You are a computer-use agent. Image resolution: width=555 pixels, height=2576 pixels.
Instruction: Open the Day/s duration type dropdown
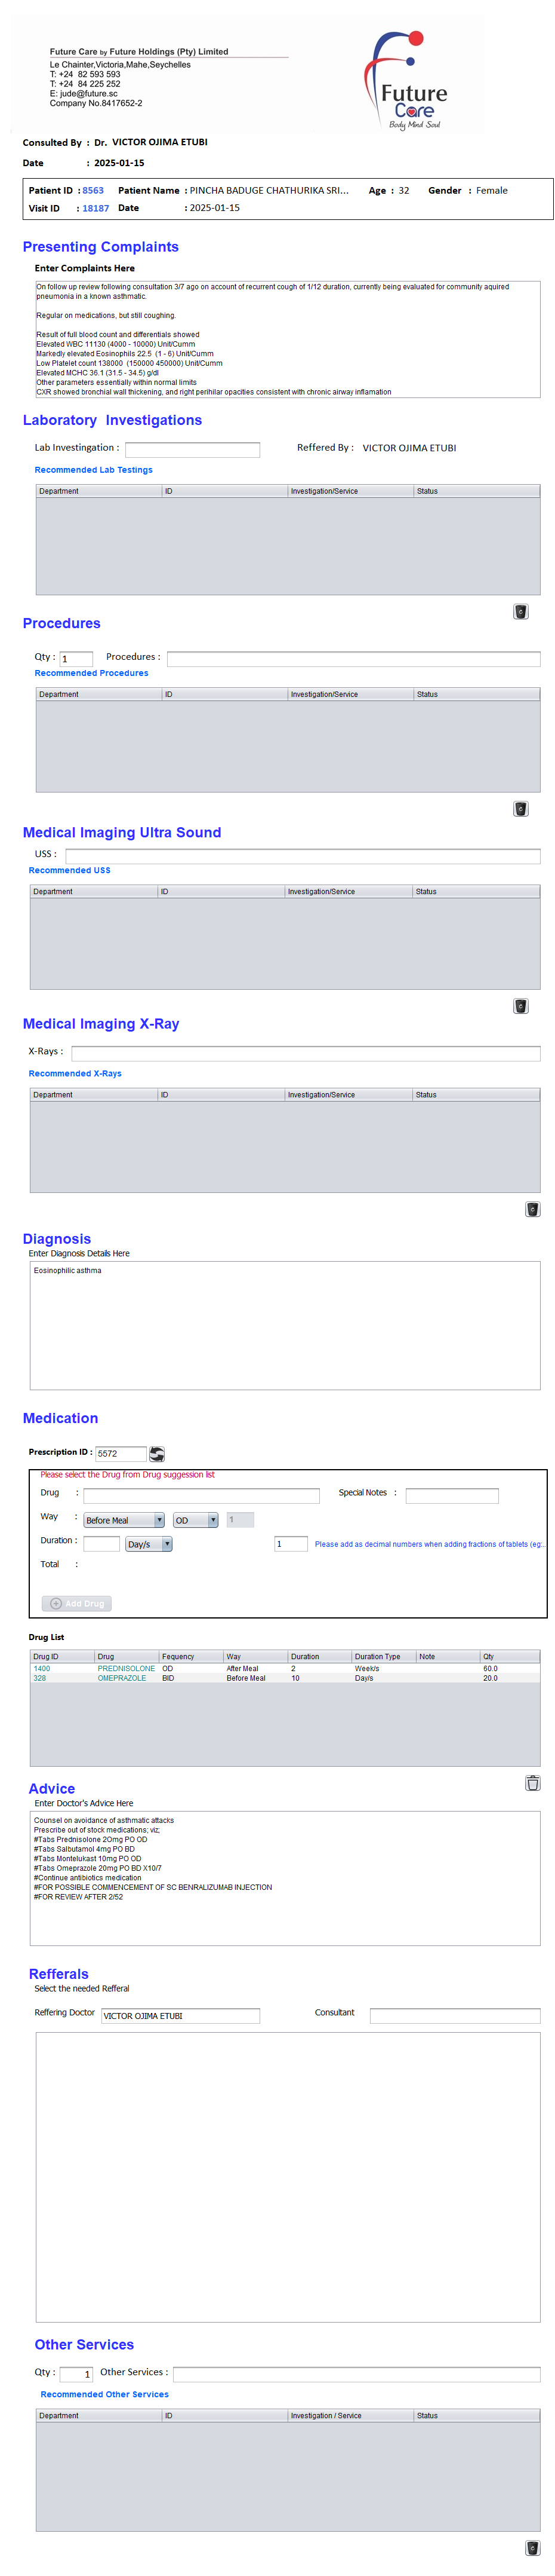pos(149,1544)
